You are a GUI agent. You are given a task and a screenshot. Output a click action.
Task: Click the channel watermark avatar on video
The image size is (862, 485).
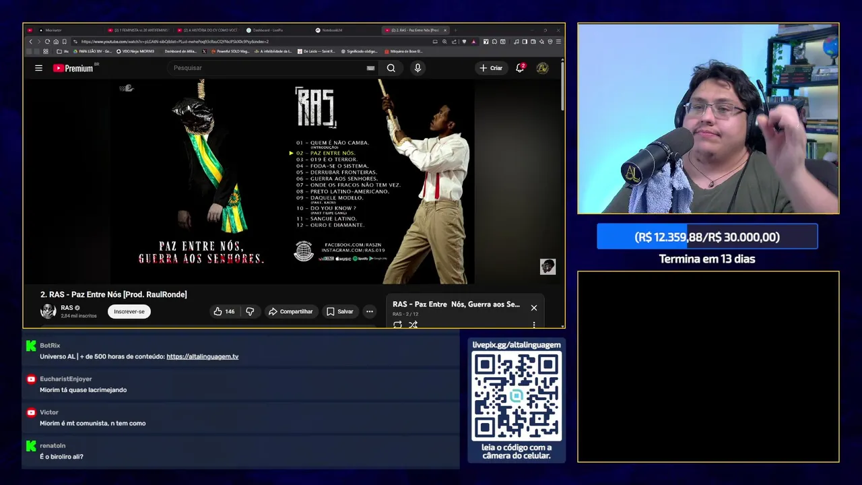pos(548,267)
